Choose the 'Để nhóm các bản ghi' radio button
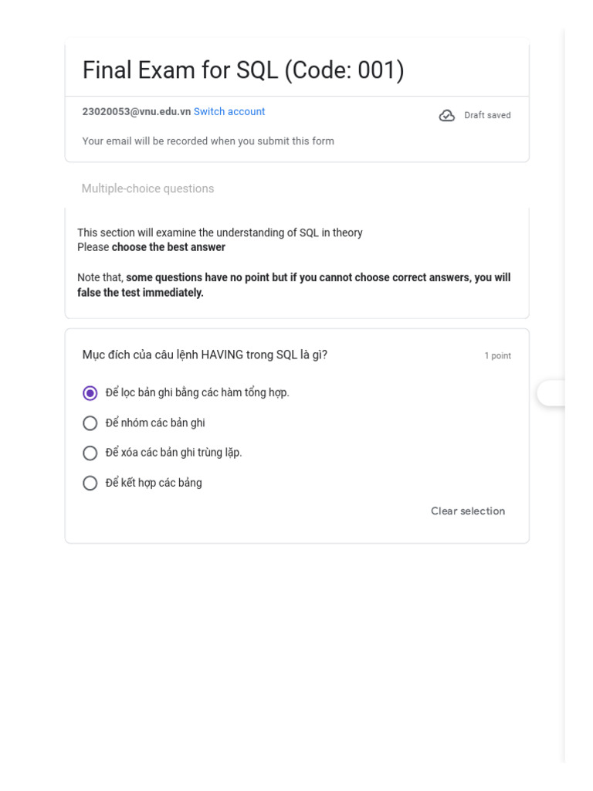 coord(90,423)
